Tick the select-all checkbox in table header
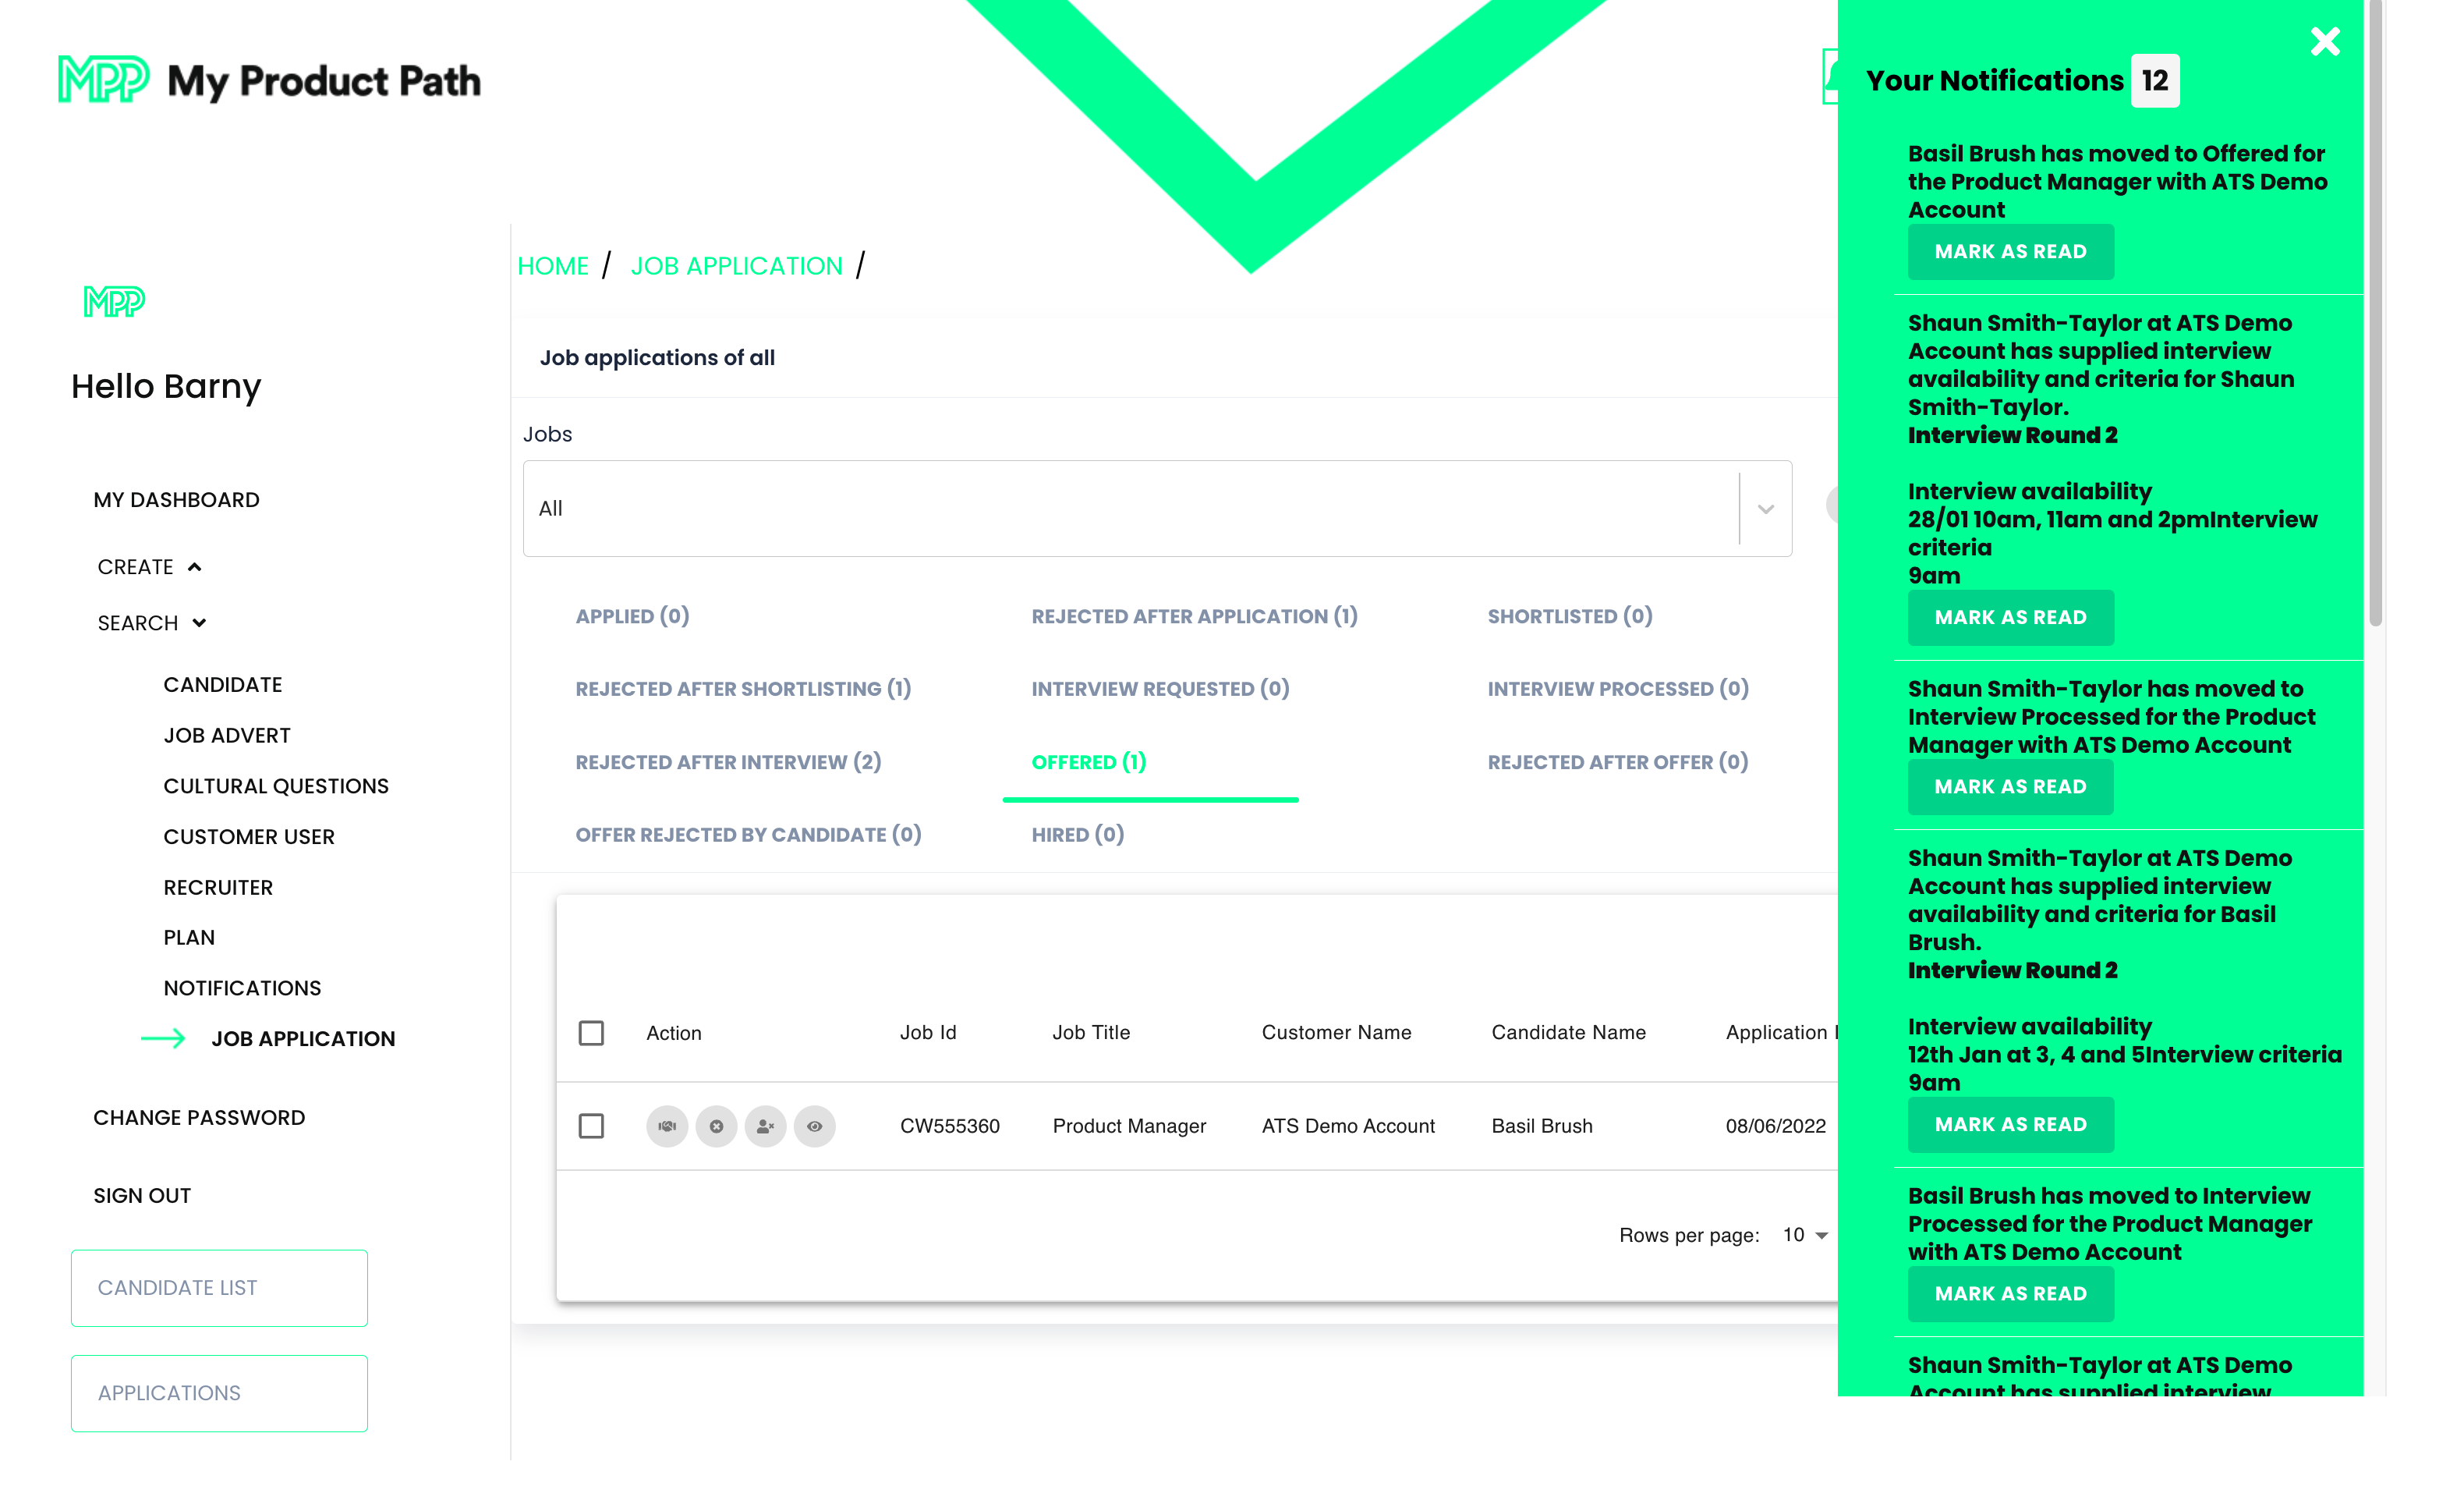The image size is (2464, 1504). click(x=591, y=1033)
